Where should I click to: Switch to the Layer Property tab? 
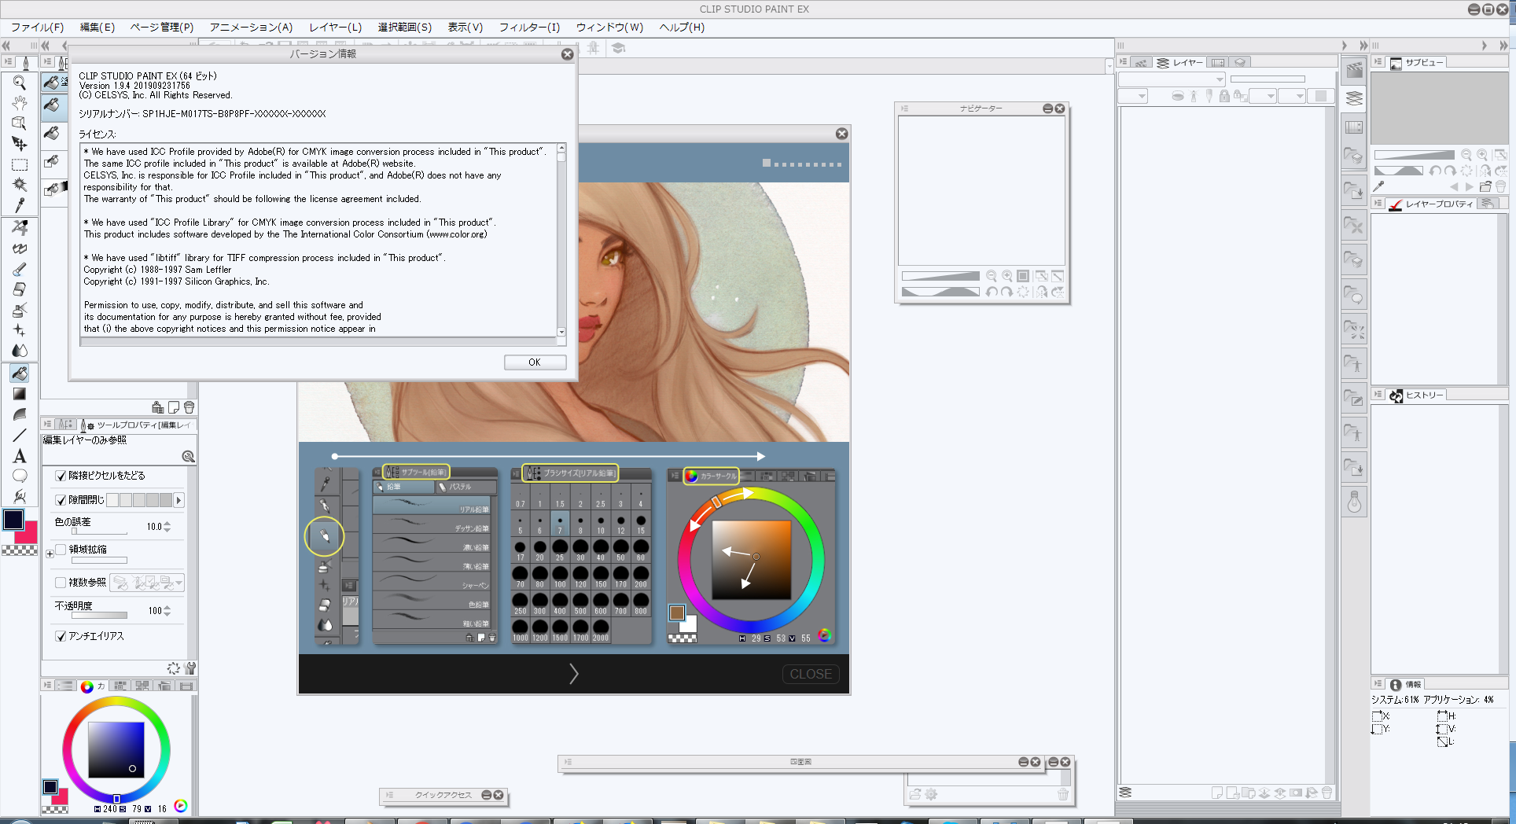click(x=1431, y=204)
